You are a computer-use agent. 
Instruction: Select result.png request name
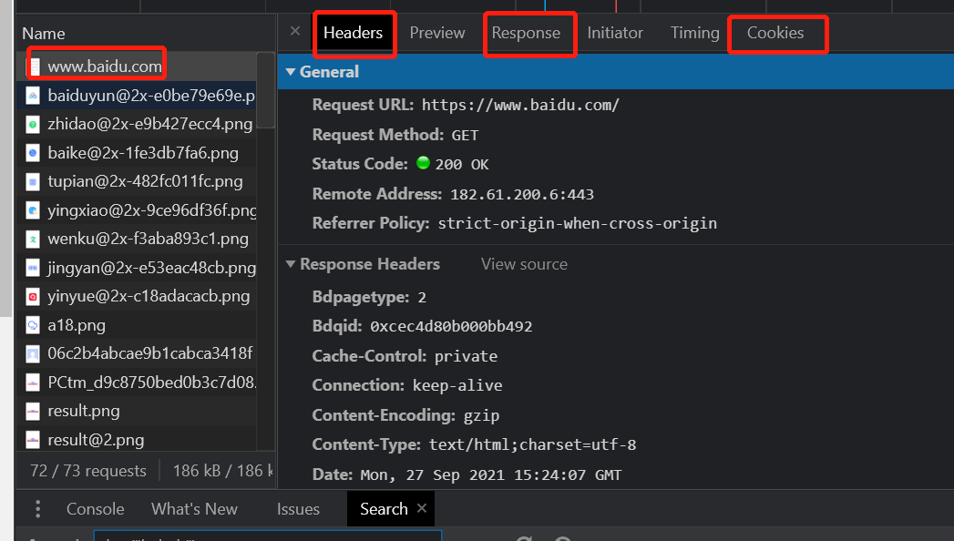83,411
